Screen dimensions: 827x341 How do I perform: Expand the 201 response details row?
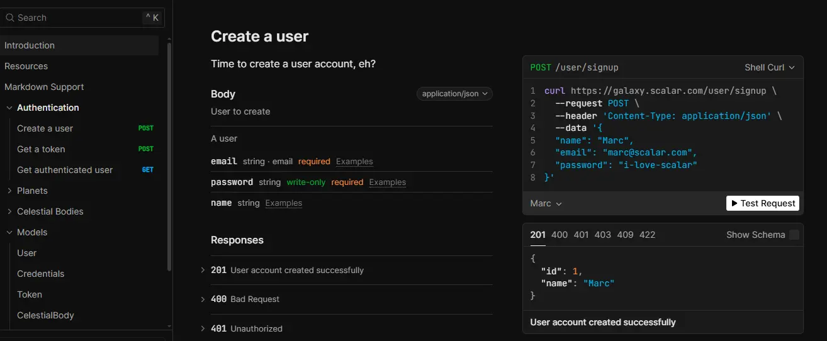click(203, 270)
